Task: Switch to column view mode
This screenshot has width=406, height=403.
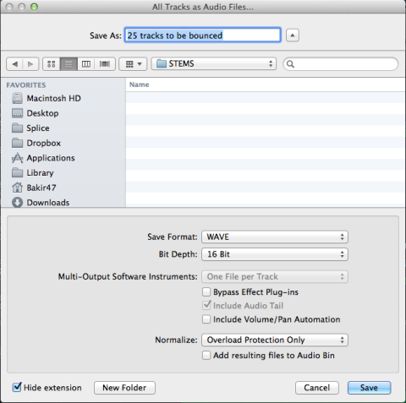Action: coord(86,64)
